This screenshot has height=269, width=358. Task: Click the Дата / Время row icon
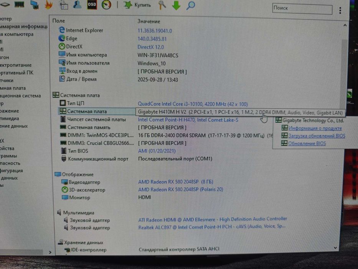pyautogui.click(x=62, y=79)
